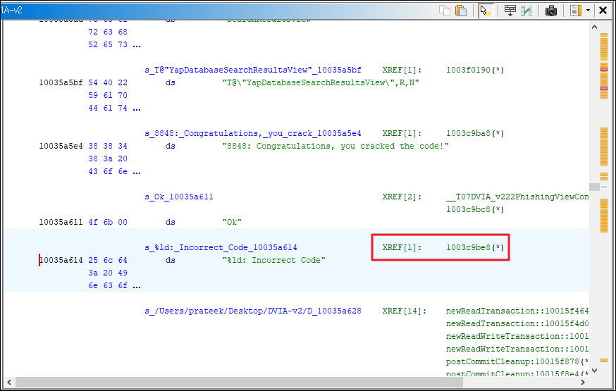Screen dimensions: 616x391
Task: Click bytes 6e 63 6f
Action: coord(108,286)
